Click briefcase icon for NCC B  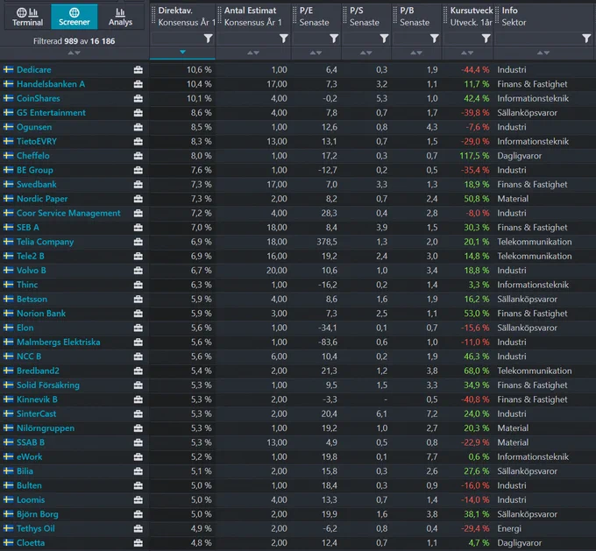coord(138,357)
